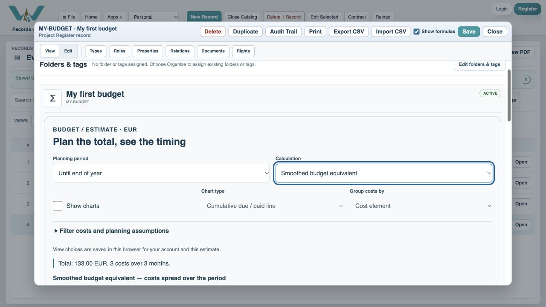Open the Personal workspace dropdown
546x307 pixels.
click(x=154, y=17)
